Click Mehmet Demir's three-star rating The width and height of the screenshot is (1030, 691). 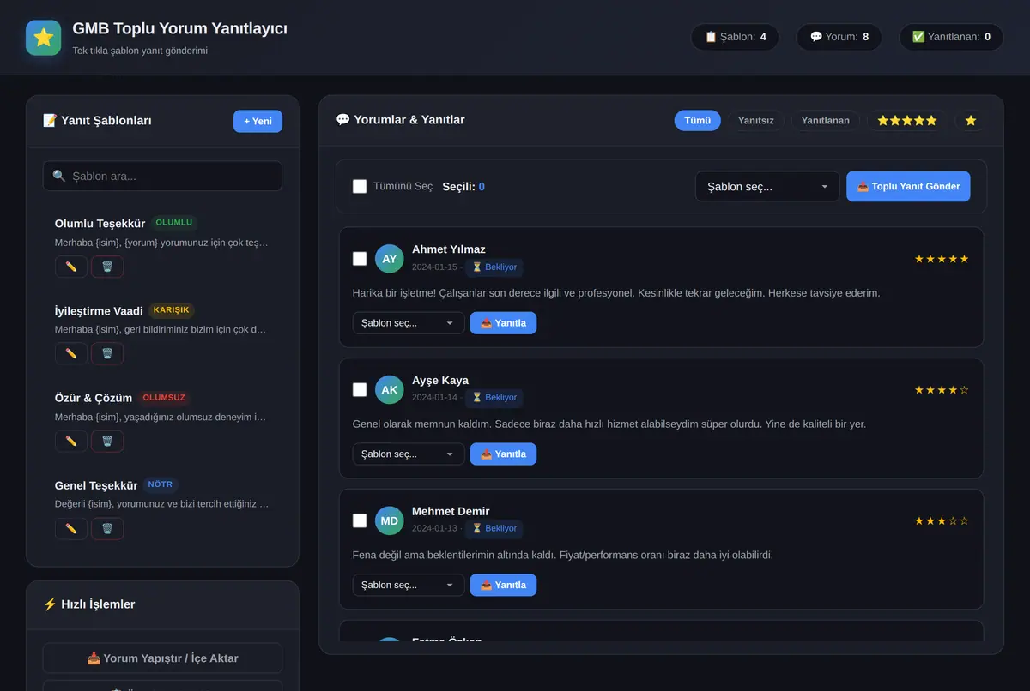click(x=942, y=520)
